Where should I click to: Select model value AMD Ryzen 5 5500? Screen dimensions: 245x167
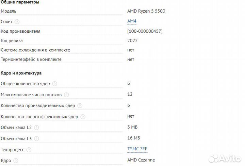click(146, 11)
